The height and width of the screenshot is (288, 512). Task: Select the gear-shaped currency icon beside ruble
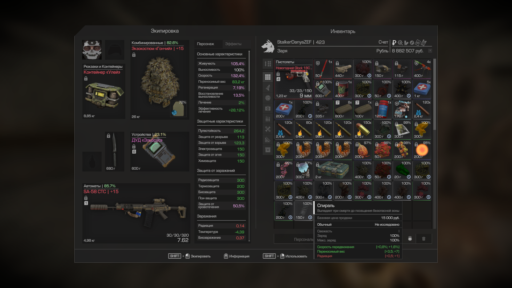point(400,42)
